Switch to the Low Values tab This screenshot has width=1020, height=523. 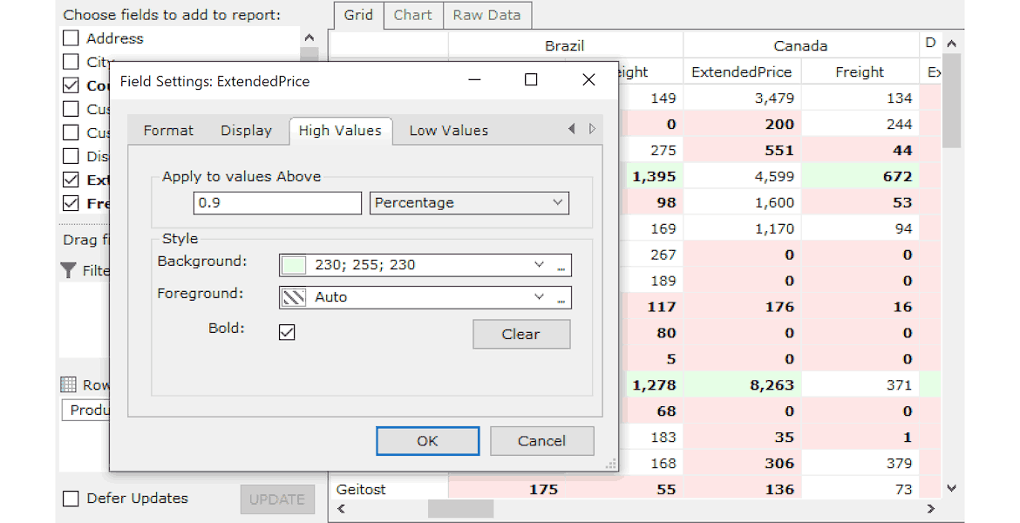coord(448,131)
